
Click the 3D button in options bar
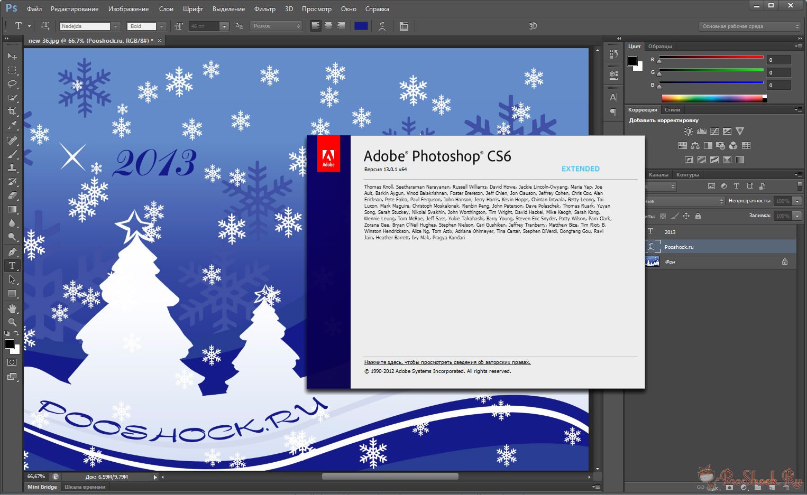[533, 26]
